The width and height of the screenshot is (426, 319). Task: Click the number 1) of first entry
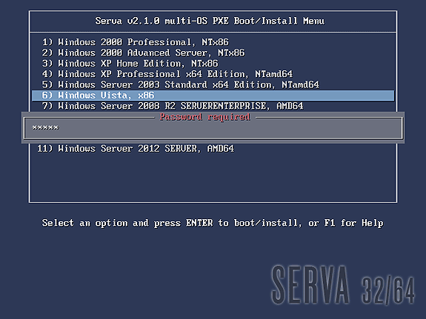(47, 42)
